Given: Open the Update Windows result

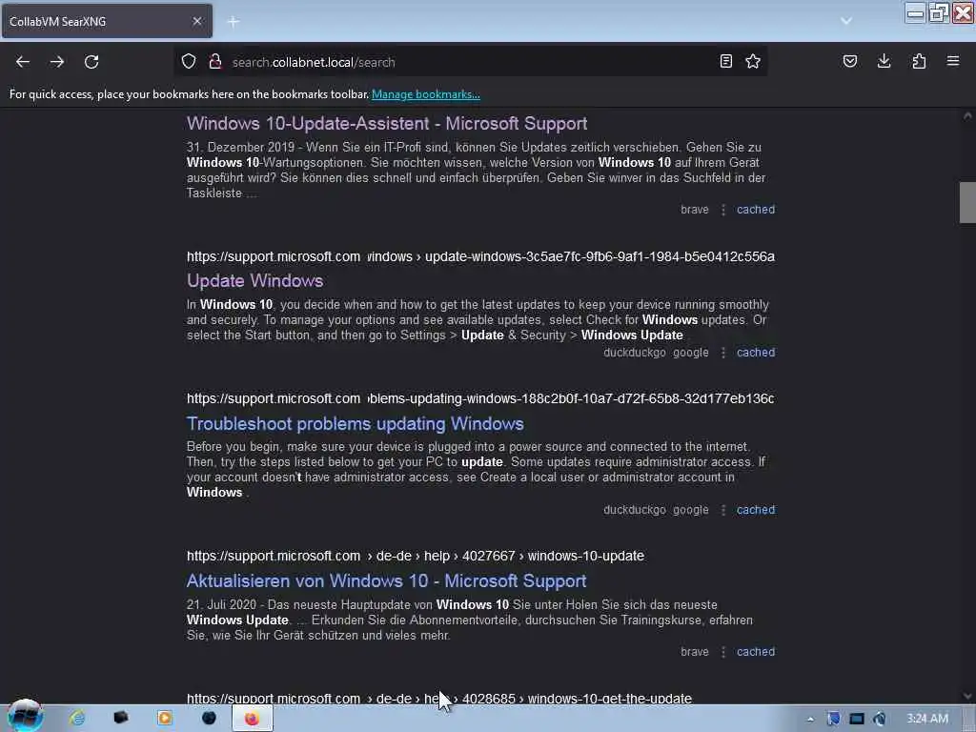Looking at the screenshot, I should coord(254,281).
